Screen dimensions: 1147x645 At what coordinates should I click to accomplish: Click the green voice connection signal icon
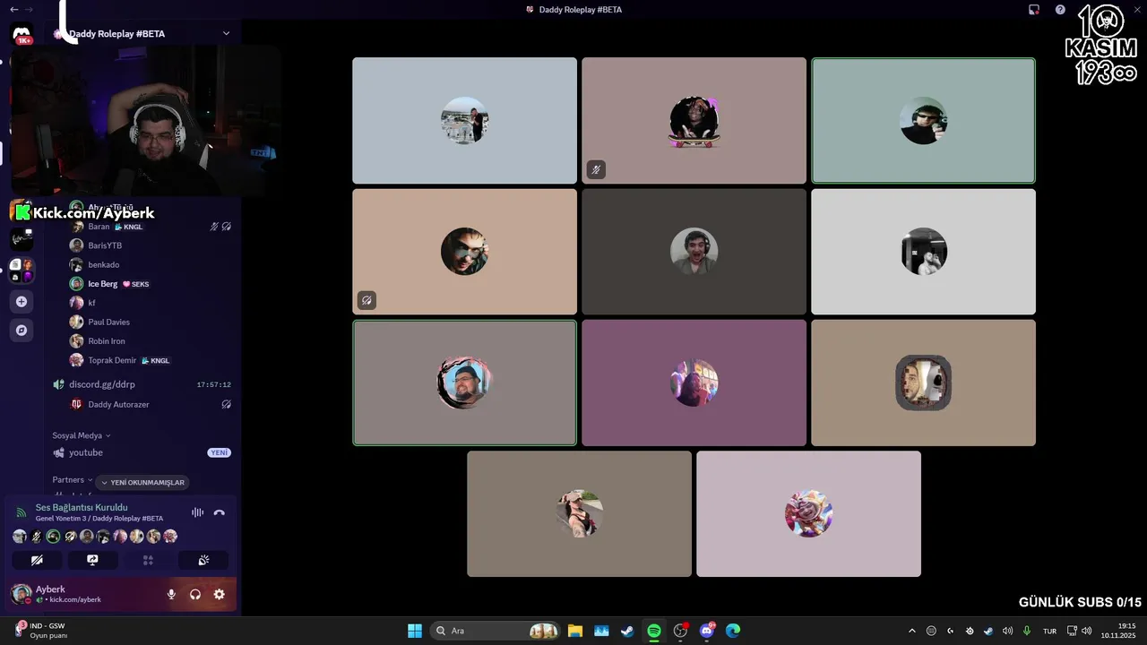pos(21,512)
